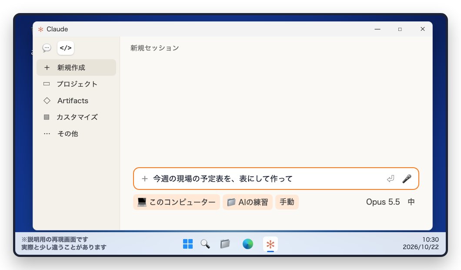
Task: Expand the その他 options
Action: click(x=77, y=133)
